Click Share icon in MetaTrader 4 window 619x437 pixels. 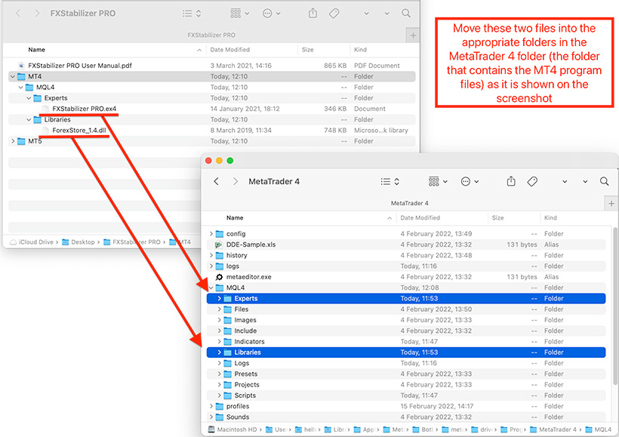click(x=511, y=181)
